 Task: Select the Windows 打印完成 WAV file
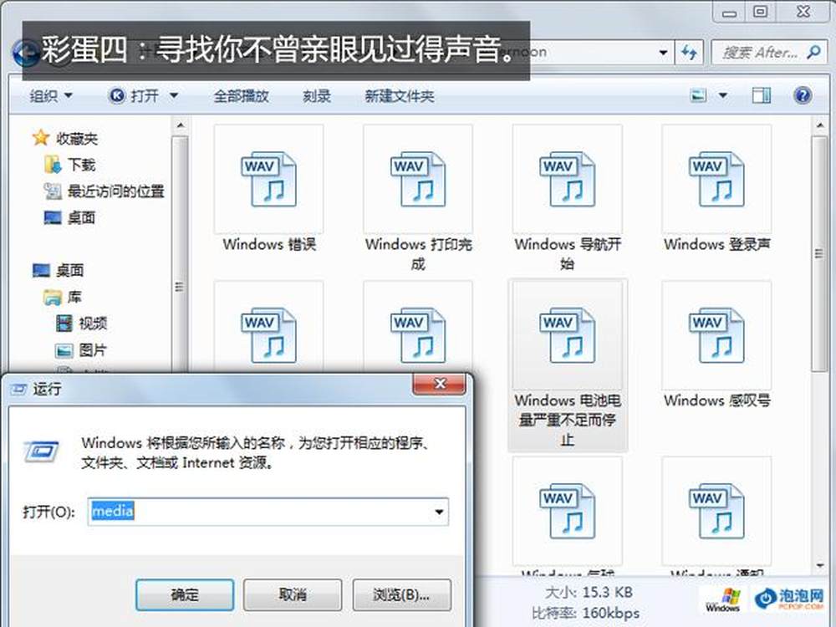(418, 198)
